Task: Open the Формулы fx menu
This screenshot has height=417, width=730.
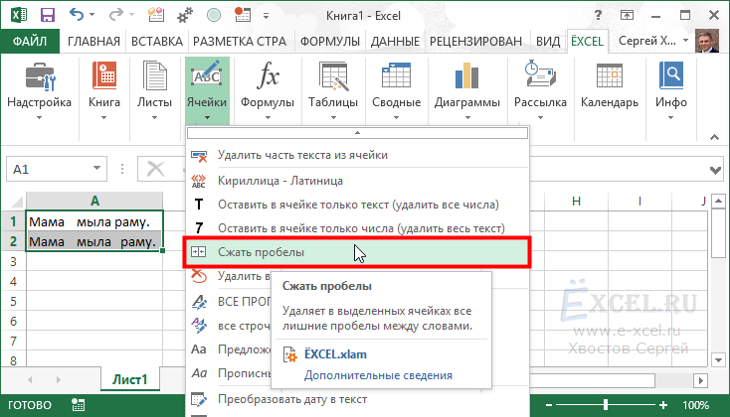Action: 268,91
